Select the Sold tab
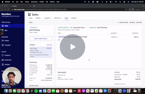Viewport: 145px width, 94px height. [66, 18]
